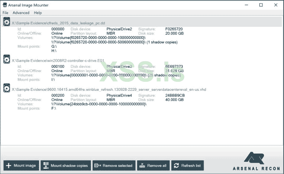Screen dimensions: 284x174
Task: Select the serverdatacentereval_en-us.vhd path
Action: [109, 90]
